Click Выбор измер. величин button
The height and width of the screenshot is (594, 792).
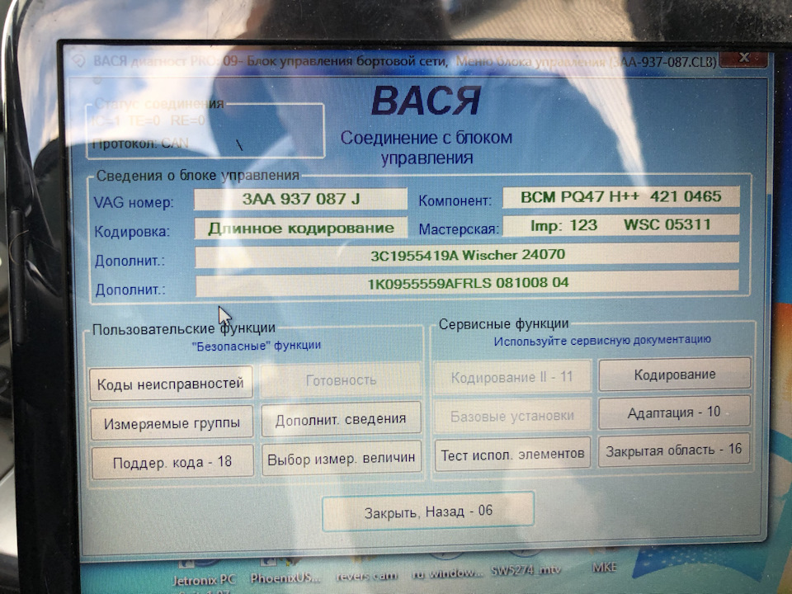click(x=342, y=458)
